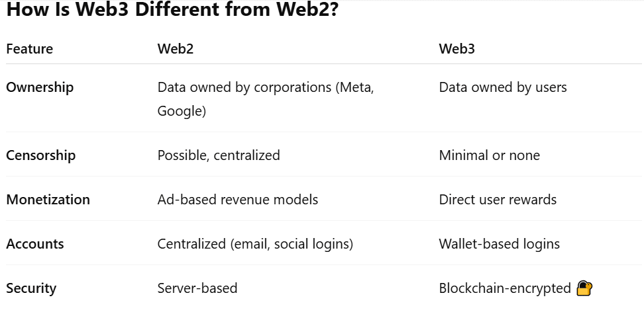Click the Feature column header
Screen dimensions: 644x322
click(29, 49)
